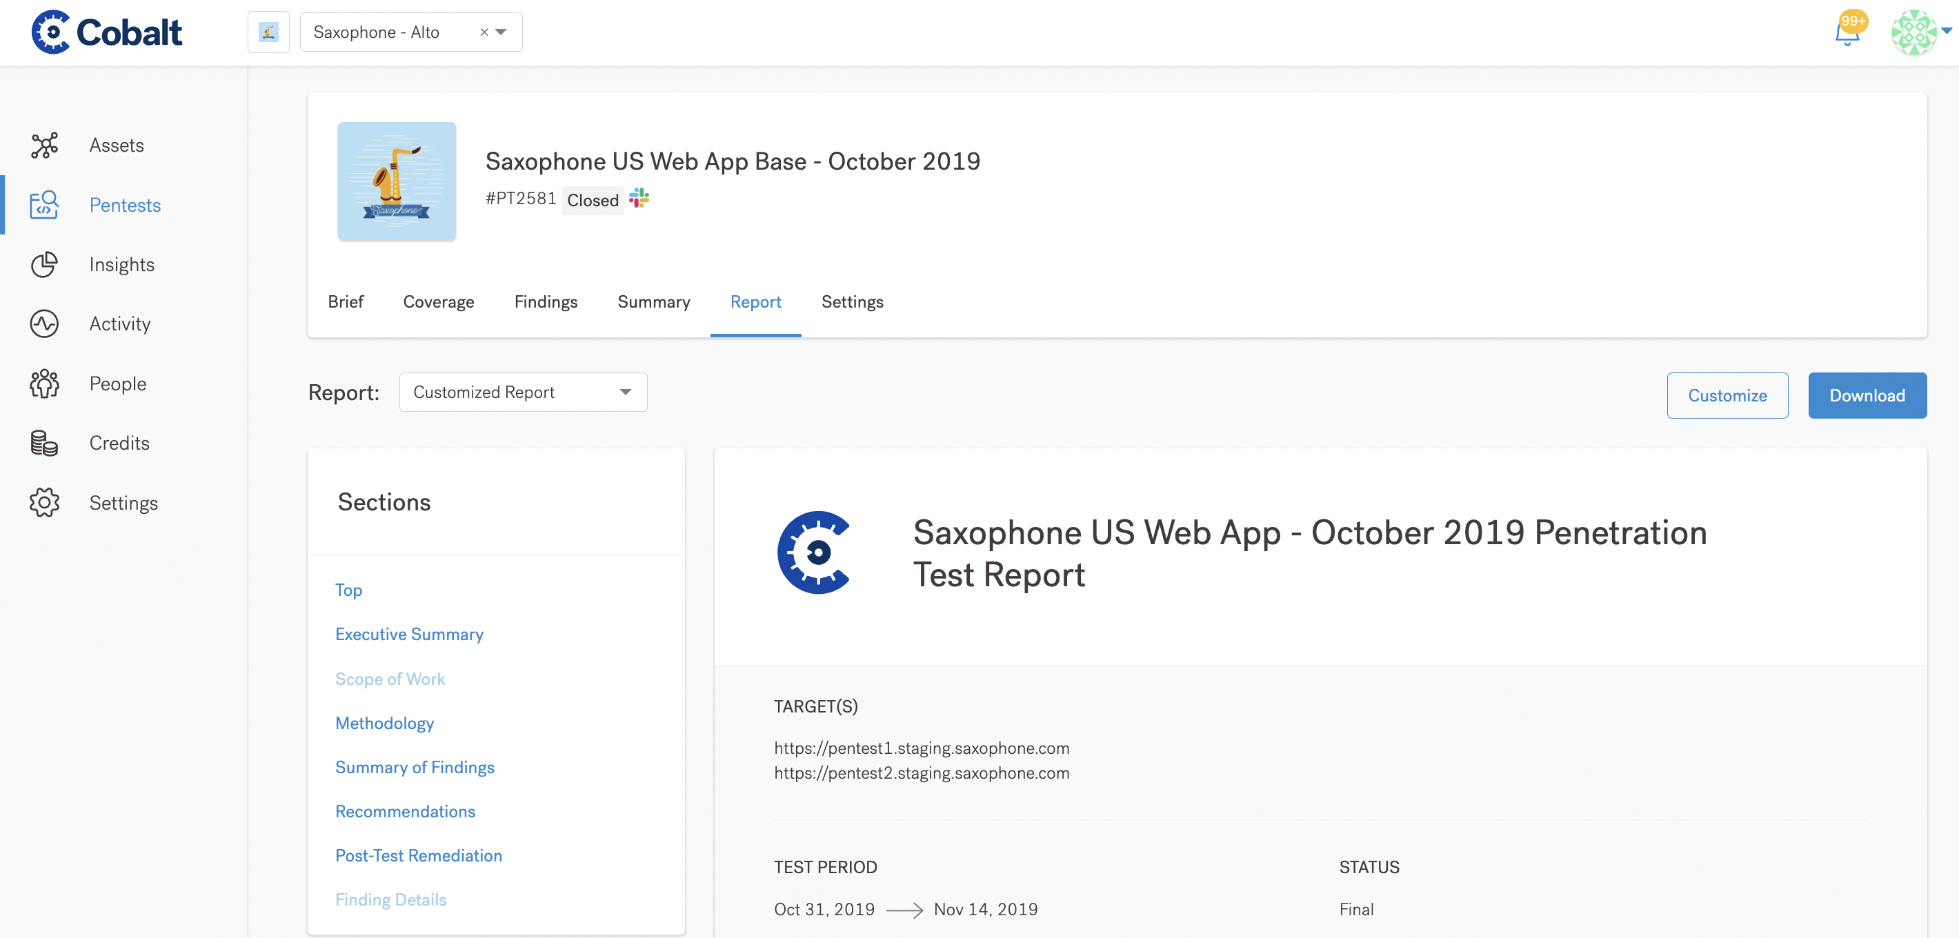Click the Oct 31, 2019 start date

pyautogui.click(x=824, y=909)
